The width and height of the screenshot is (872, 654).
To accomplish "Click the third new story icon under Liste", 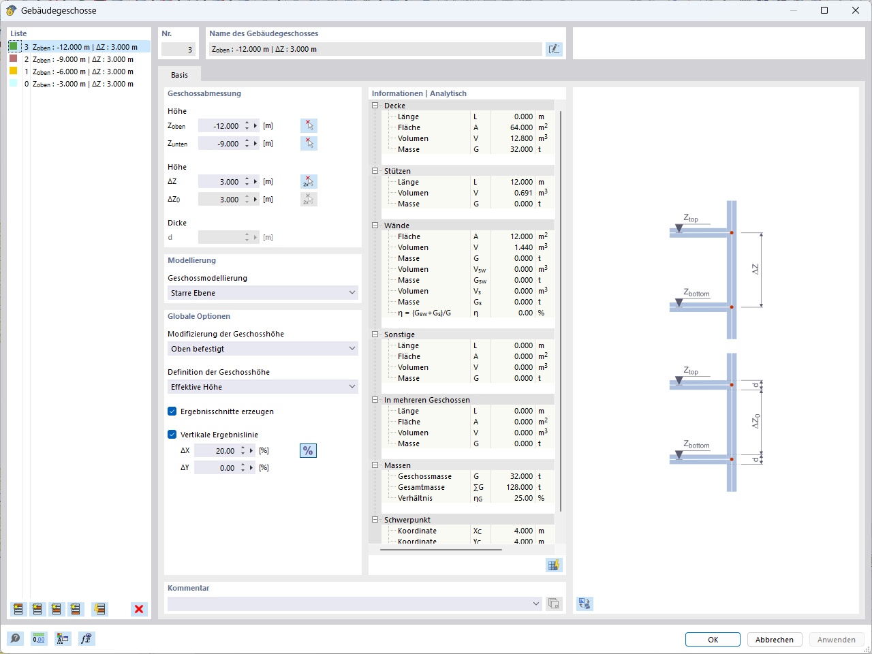I will pyautogui.click(x=57, y=609).
